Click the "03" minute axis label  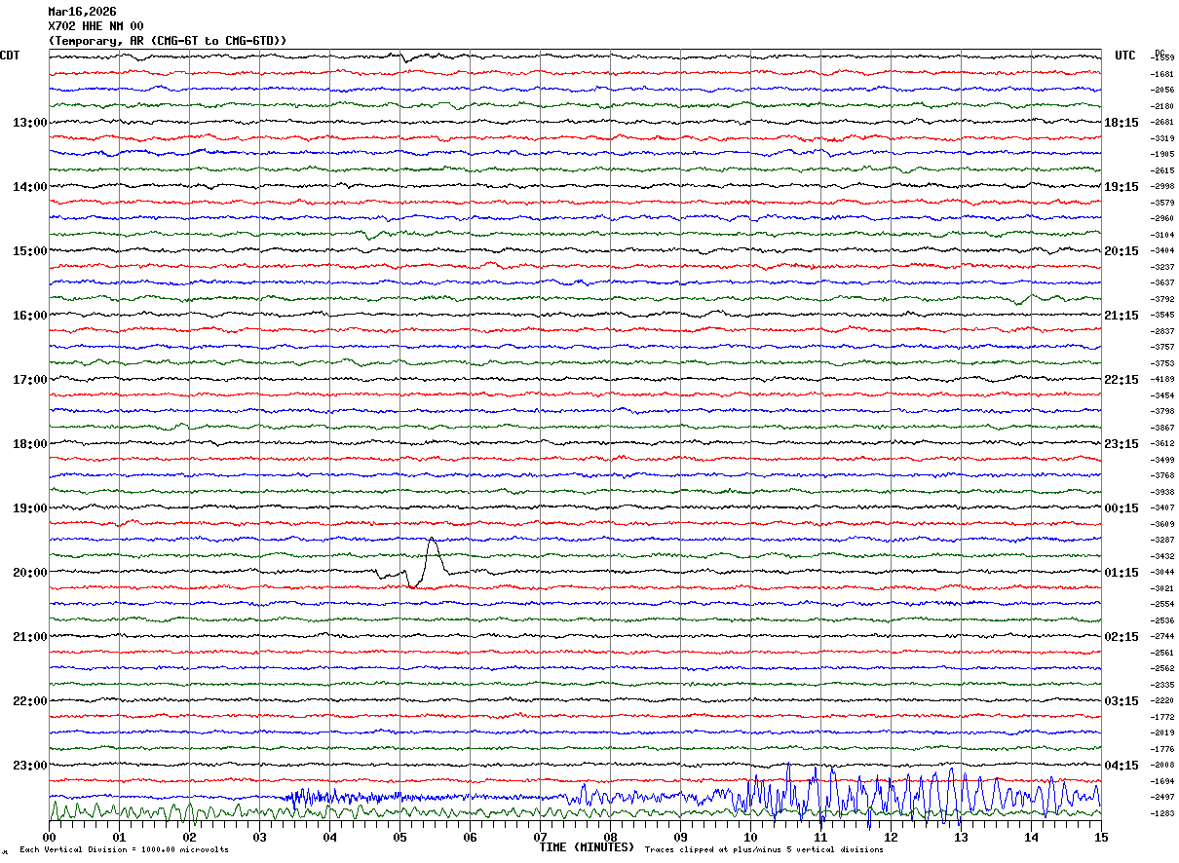coord(260,838)
